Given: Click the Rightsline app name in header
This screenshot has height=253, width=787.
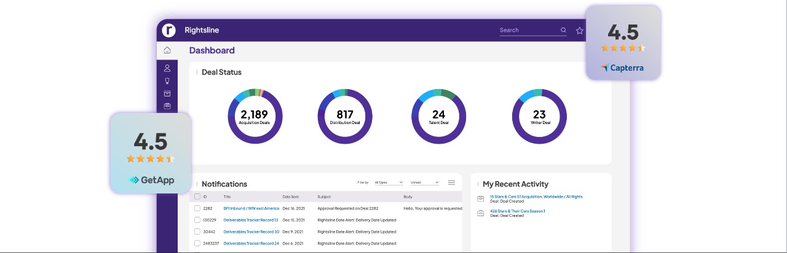Looking at the screenshot, I should tap(202, 30).
